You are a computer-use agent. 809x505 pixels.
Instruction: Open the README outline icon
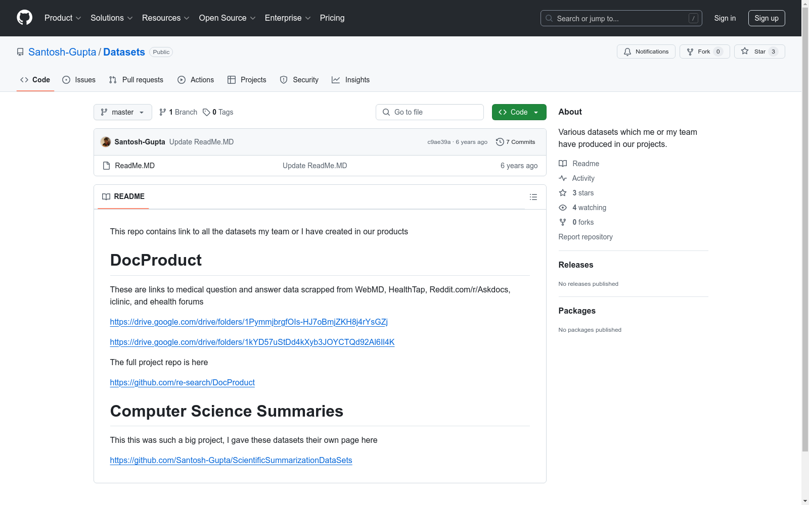pos(533,197)
